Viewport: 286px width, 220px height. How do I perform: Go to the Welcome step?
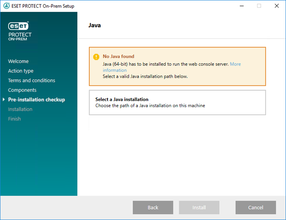tap(18, 61)
